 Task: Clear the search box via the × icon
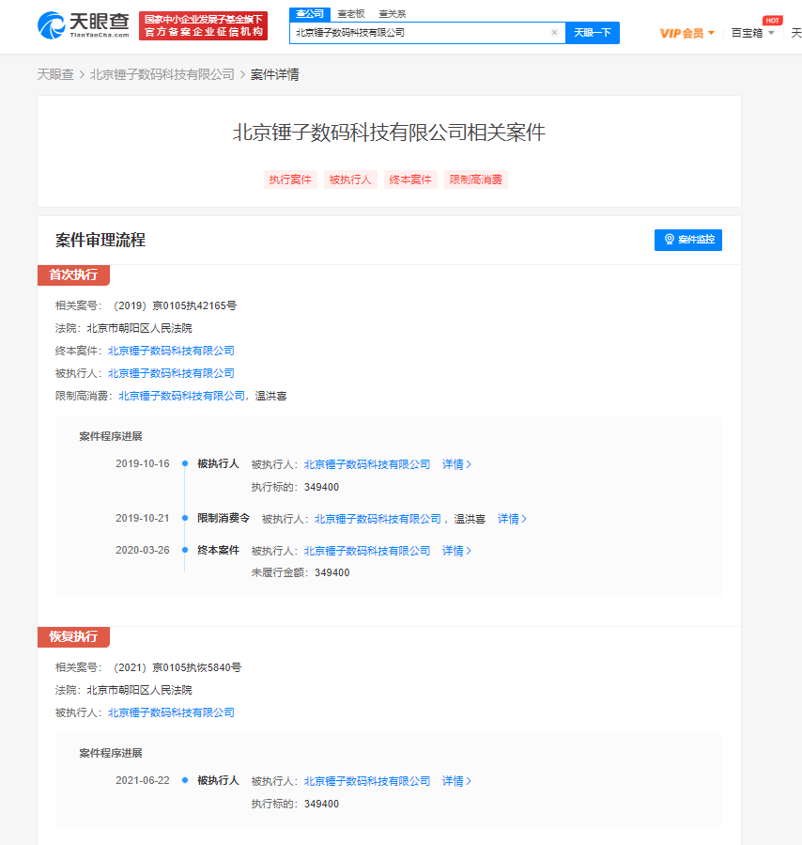point(554,32)
